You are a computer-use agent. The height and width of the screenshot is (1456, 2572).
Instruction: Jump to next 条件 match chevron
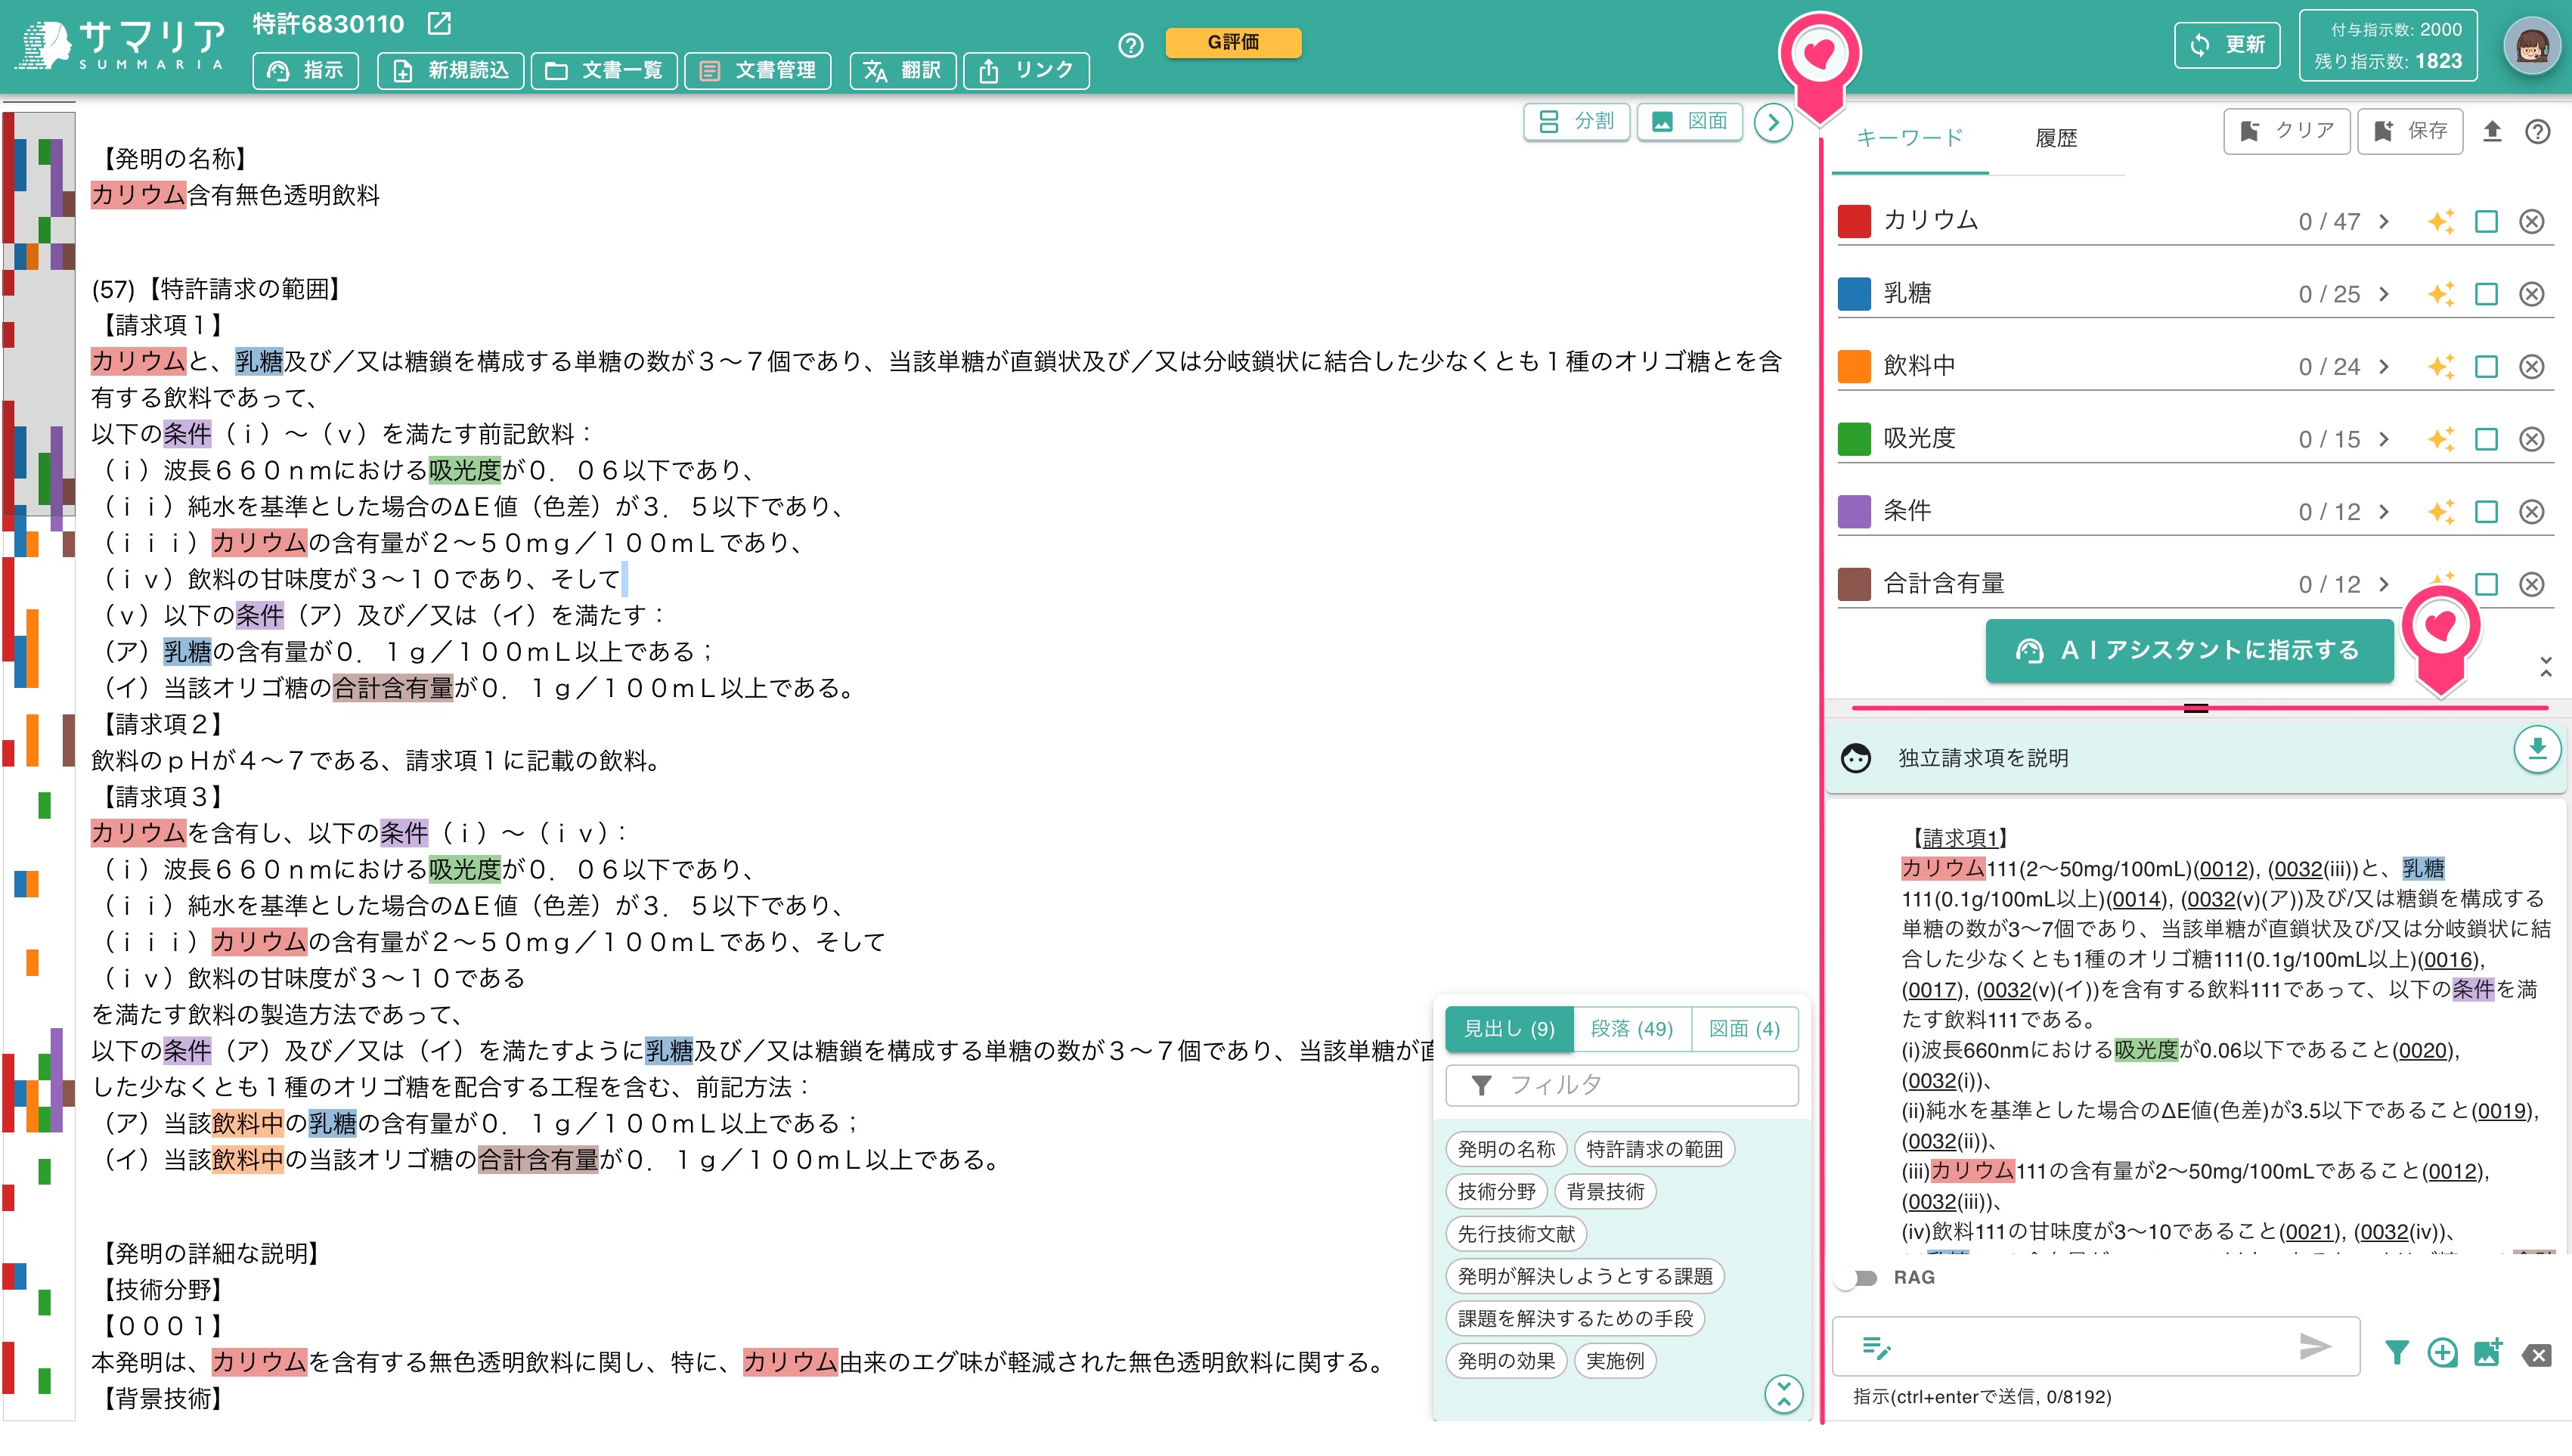point(2384,512)
